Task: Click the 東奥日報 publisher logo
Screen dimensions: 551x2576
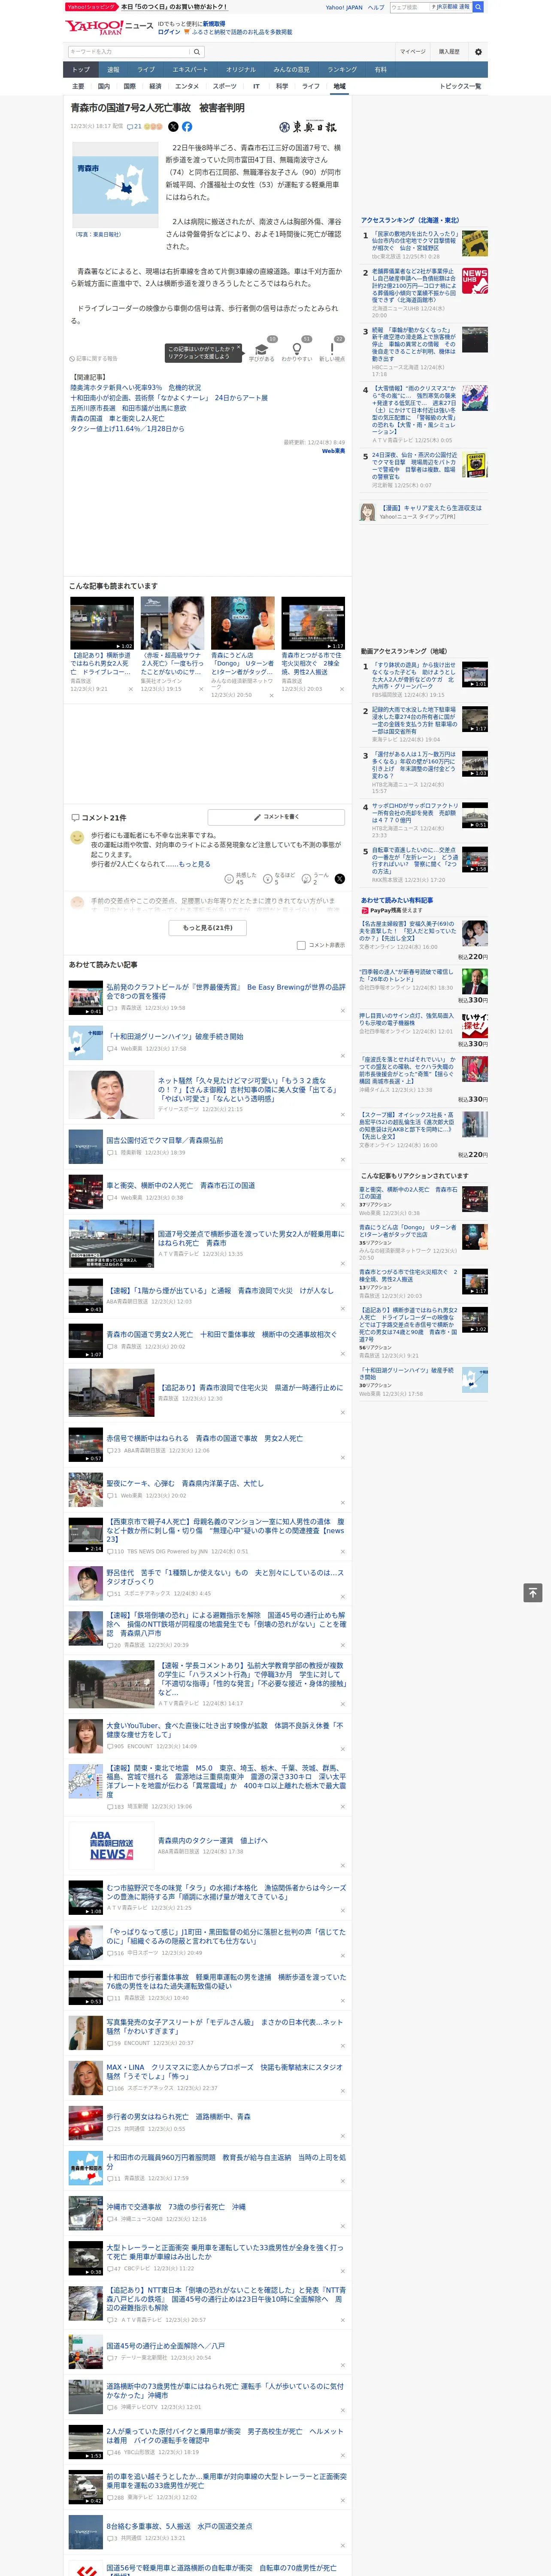Action: pyautogui.click(x=308, y=127)
